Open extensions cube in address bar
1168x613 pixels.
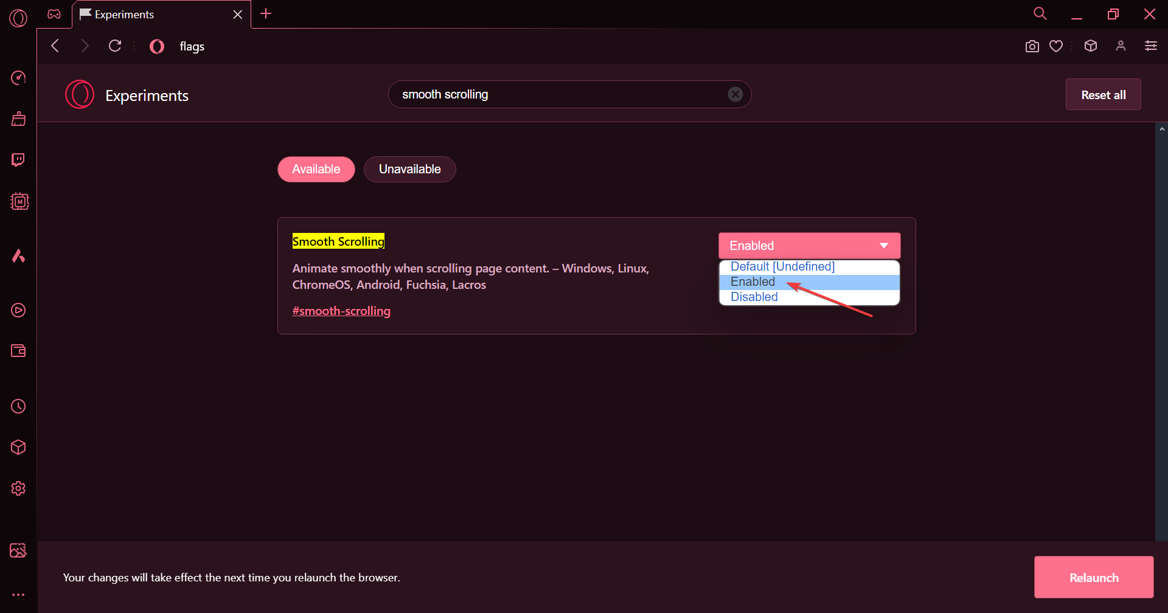[x=1091, y=46]
